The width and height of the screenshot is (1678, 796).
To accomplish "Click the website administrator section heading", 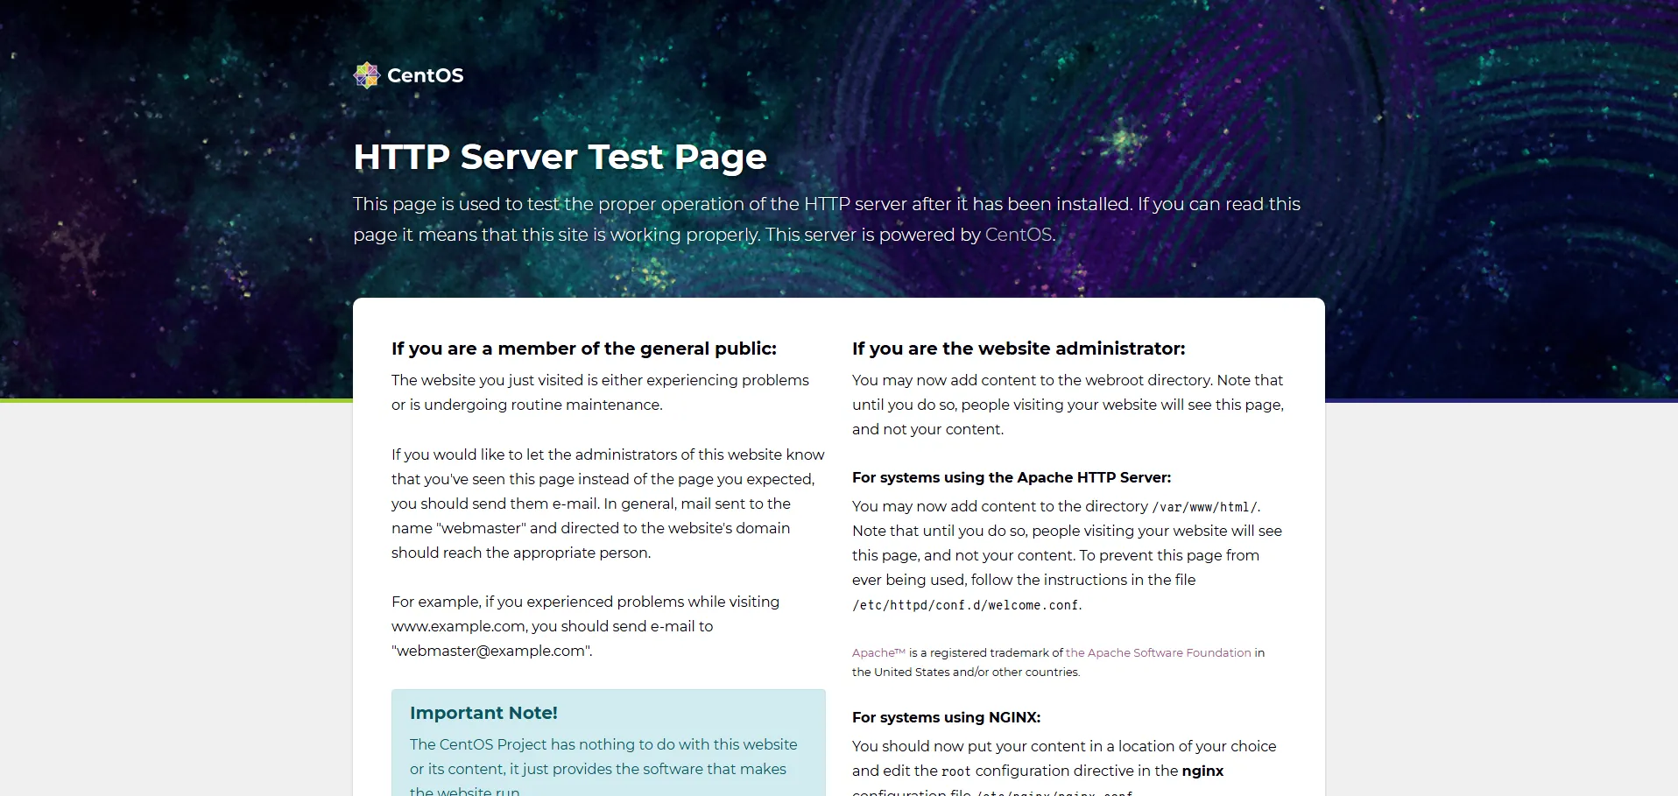I will [1018, 349].
